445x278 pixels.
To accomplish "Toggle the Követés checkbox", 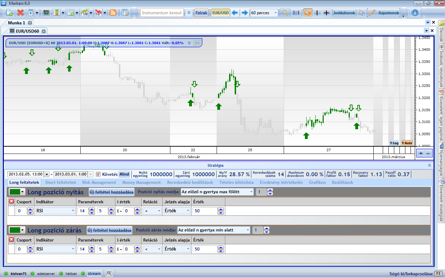I will (x=98, y=174).
